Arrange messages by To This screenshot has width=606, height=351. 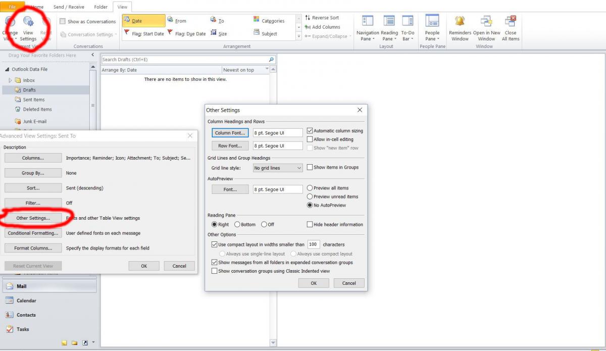[x=217, y=21]
